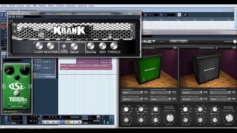
Task: Click Recabinet Load button
Action: pos(174,41)
